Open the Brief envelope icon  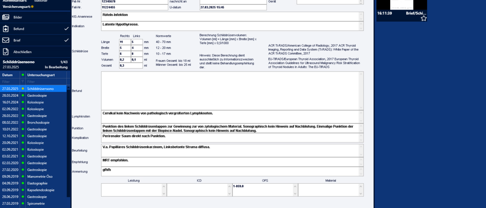coord(6,40)
